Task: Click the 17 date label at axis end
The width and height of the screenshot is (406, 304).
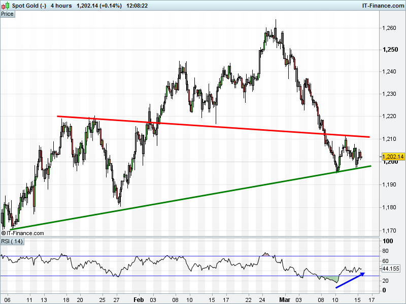Action: coord(372,300)
